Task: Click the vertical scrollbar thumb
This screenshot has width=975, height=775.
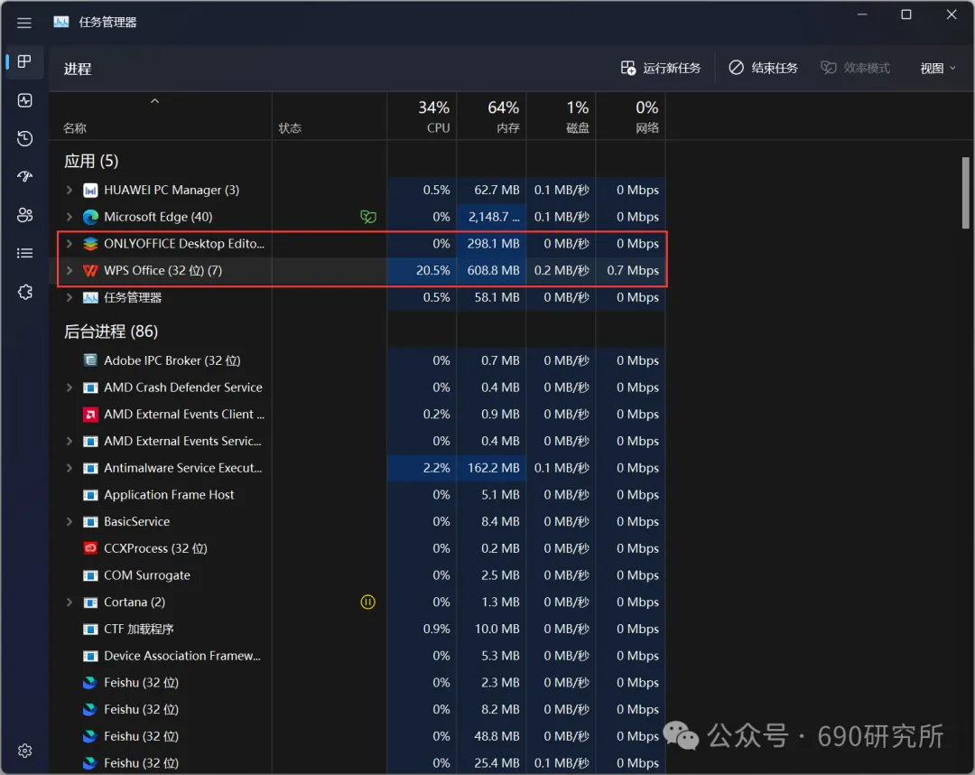Action: tap(966, 193)
